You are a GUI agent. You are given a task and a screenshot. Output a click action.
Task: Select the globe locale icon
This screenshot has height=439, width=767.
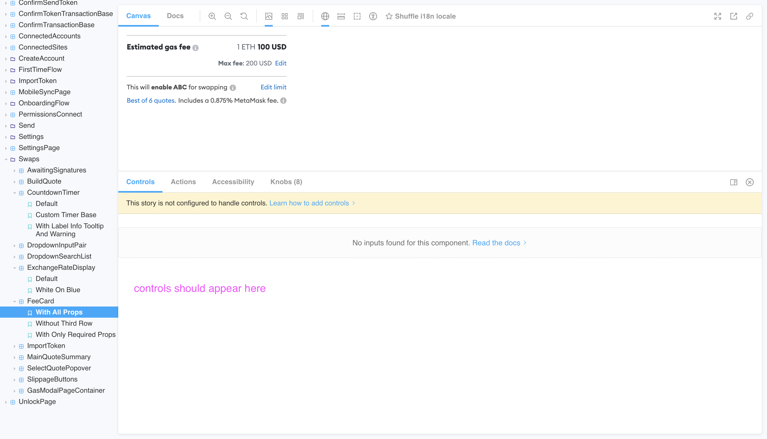click(x=325, y=16)
